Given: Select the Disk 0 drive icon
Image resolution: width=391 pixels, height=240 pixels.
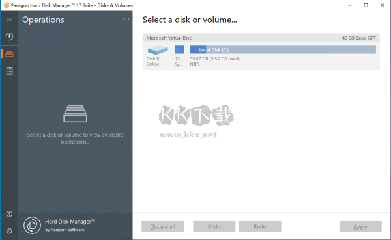Looking at the screenshot, I should (158, 50).
